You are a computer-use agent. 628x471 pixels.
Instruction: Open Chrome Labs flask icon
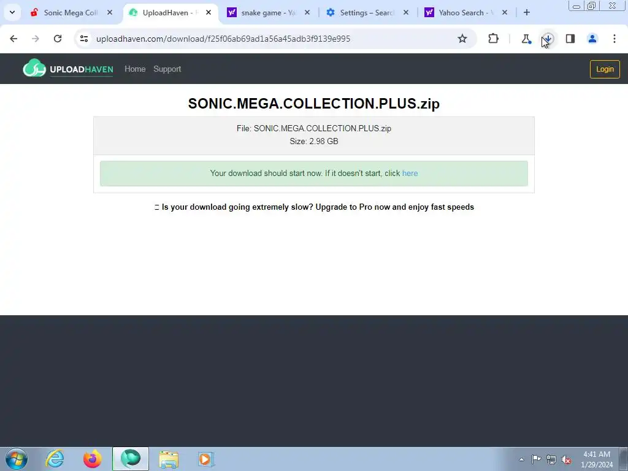click(x=526, y=39)
